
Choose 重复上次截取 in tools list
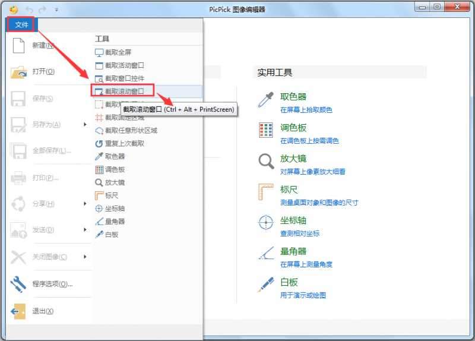pyautogui.click(x=124, y=143)
